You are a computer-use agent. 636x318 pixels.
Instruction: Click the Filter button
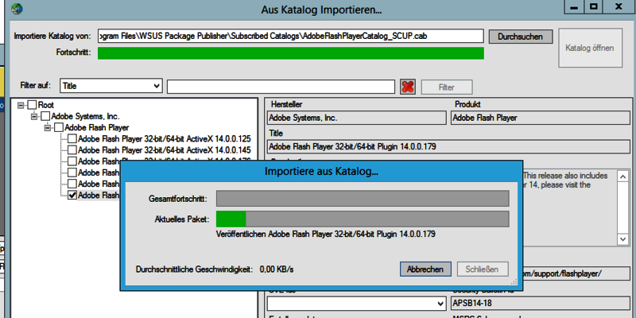pos(447,87)
